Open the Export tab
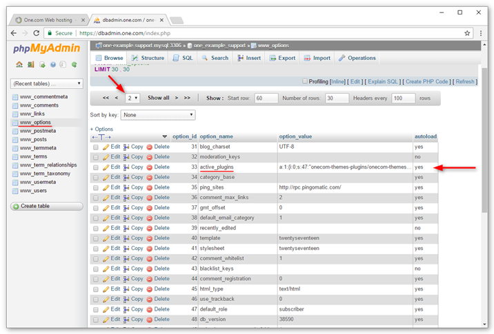494x334 pixels. point(282,58)
